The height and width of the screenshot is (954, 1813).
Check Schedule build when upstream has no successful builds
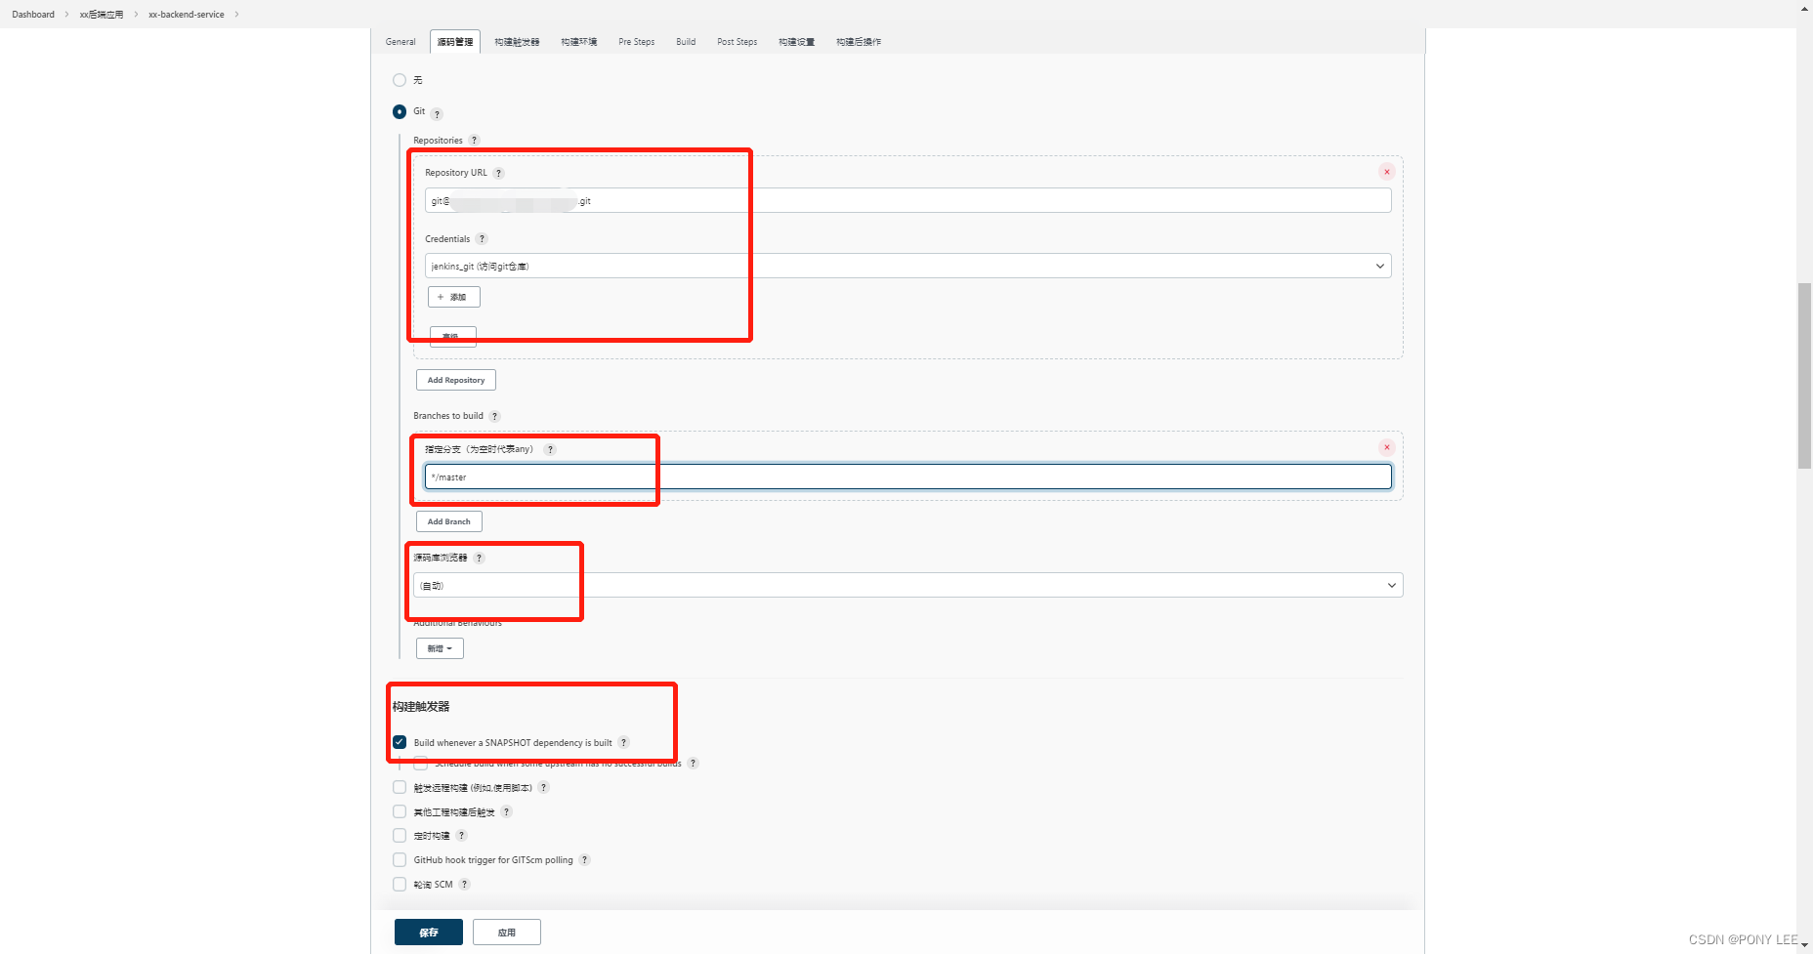tap(421, 764)
